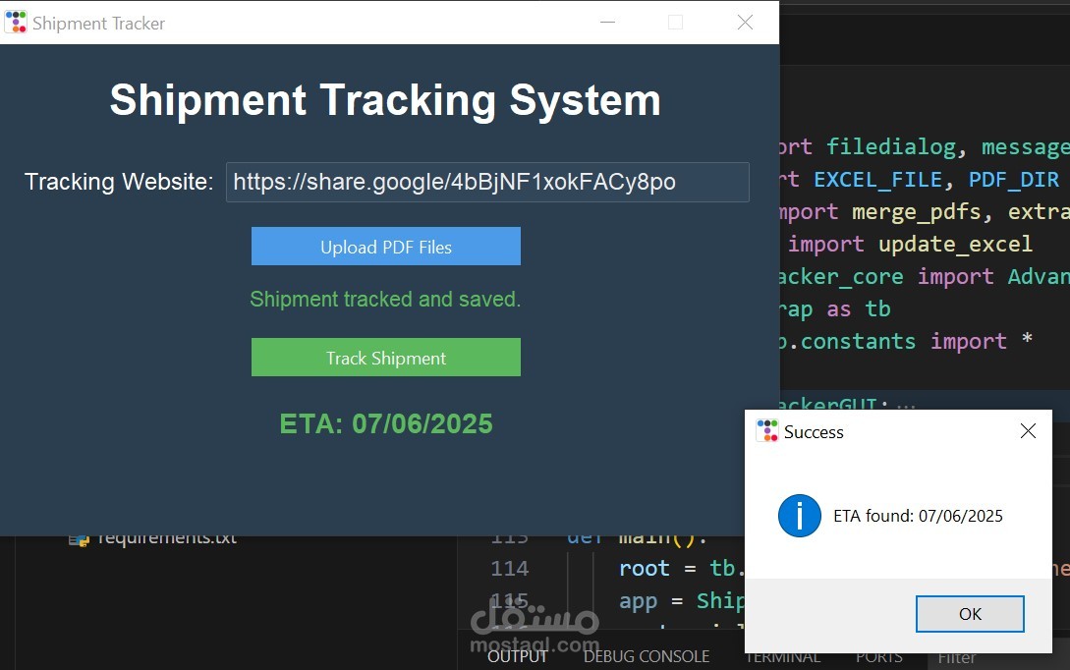The height and width of the screenshot is (670, 1070).
Task: Minimize the Shipment Tracker window
Action: coord(607,23)
